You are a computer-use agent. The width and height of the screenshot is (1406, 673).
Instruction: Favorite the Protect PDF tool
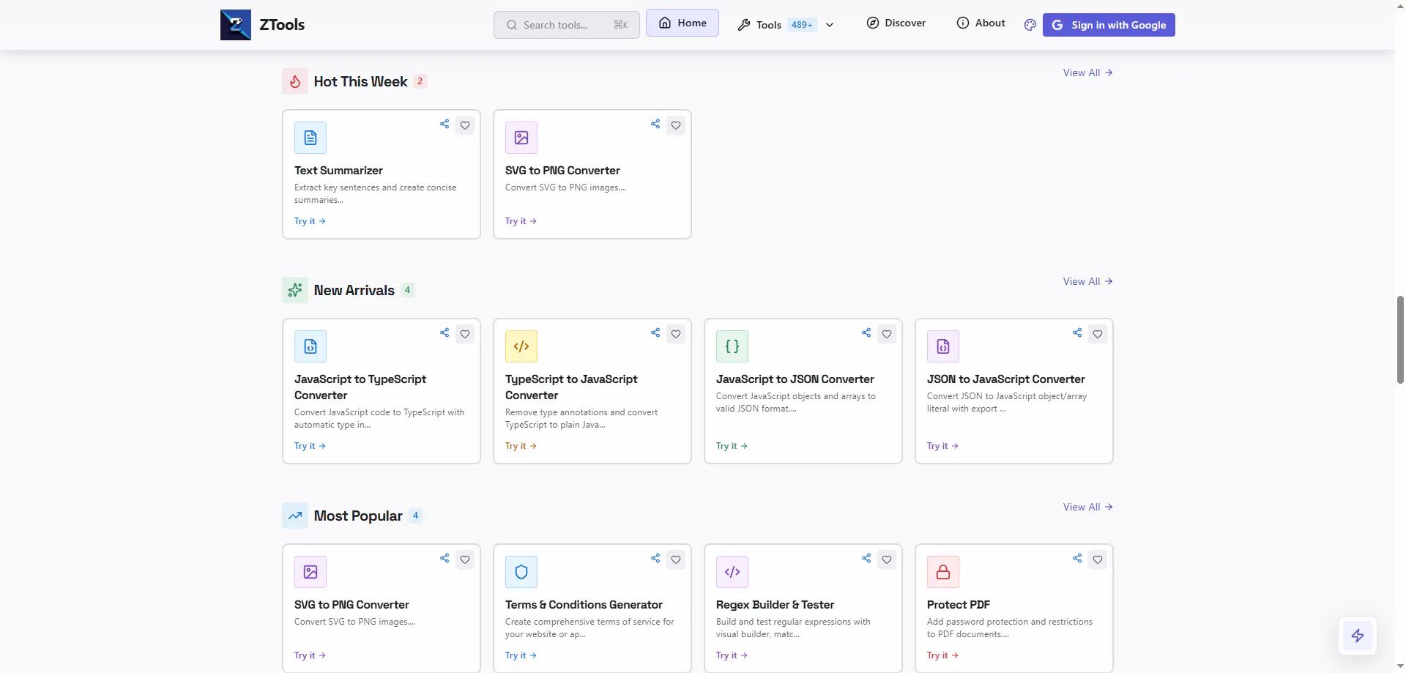point(1098,560)
